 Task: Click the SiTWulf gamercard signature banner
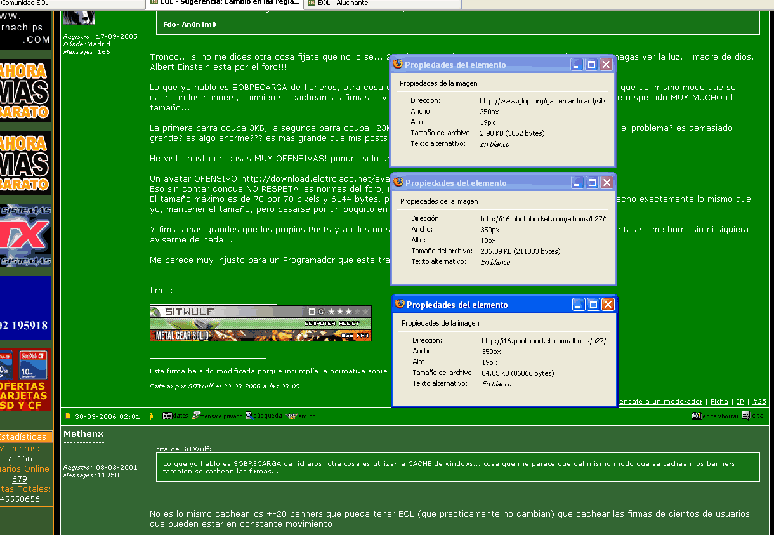point(260,312)
